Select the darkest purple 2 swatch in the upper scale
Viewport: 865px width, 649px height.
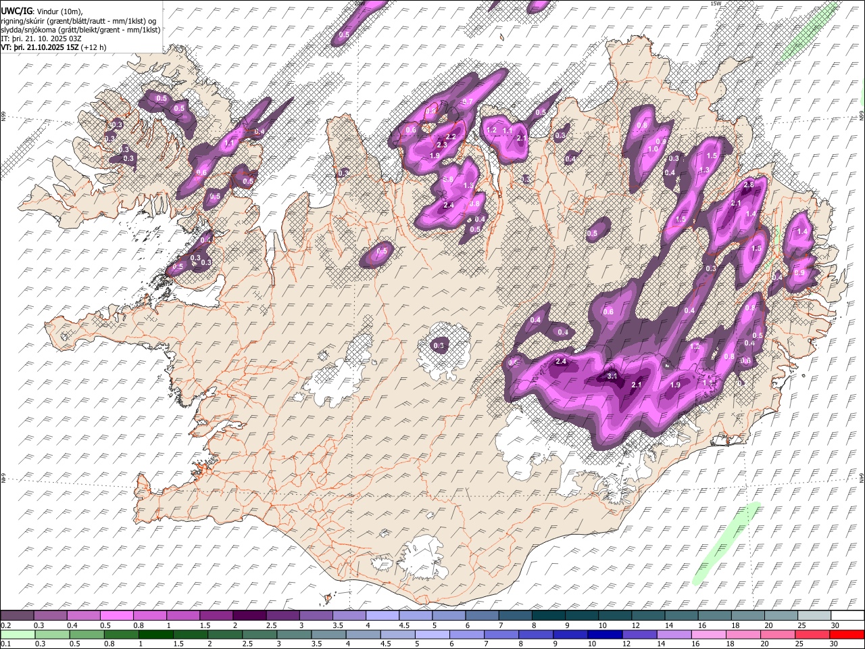[x=251, y=616]
